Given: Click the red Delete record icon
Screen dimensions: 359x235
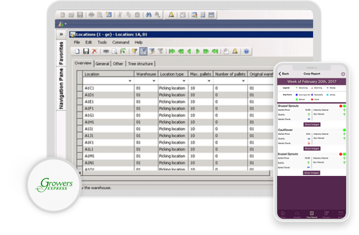Looking at the screenshot, I should [x=94, y=51].
